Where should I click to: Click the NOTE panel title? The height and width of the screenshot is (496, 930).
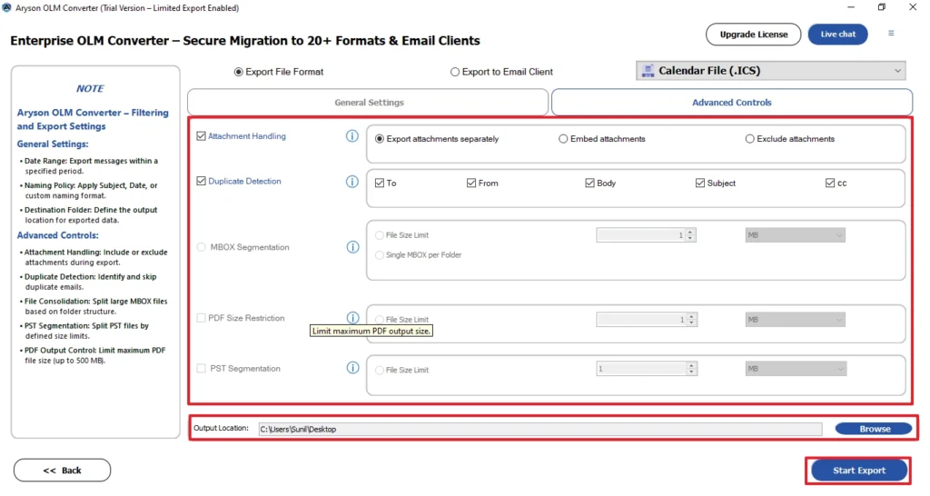click(90, 88)
